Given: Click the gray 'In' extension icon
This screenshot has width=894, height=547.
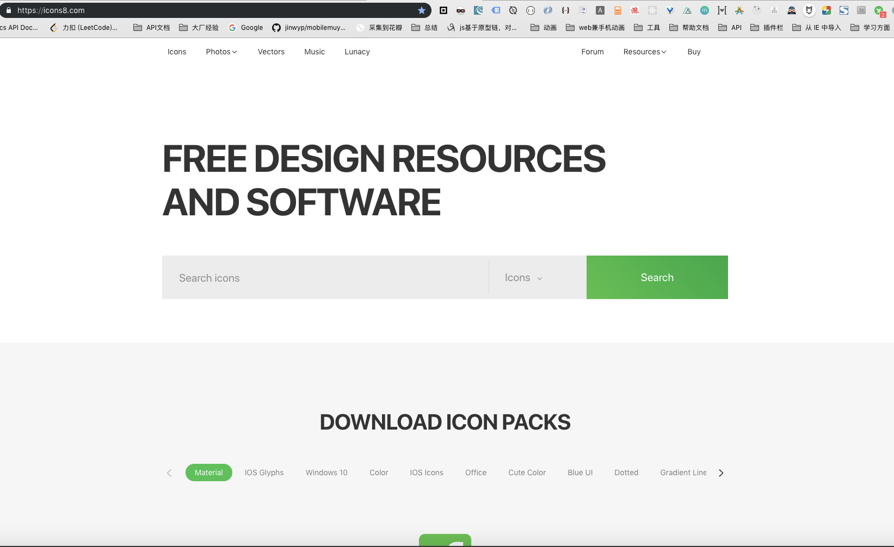Looking at the screenshot, I should [861, 10].
